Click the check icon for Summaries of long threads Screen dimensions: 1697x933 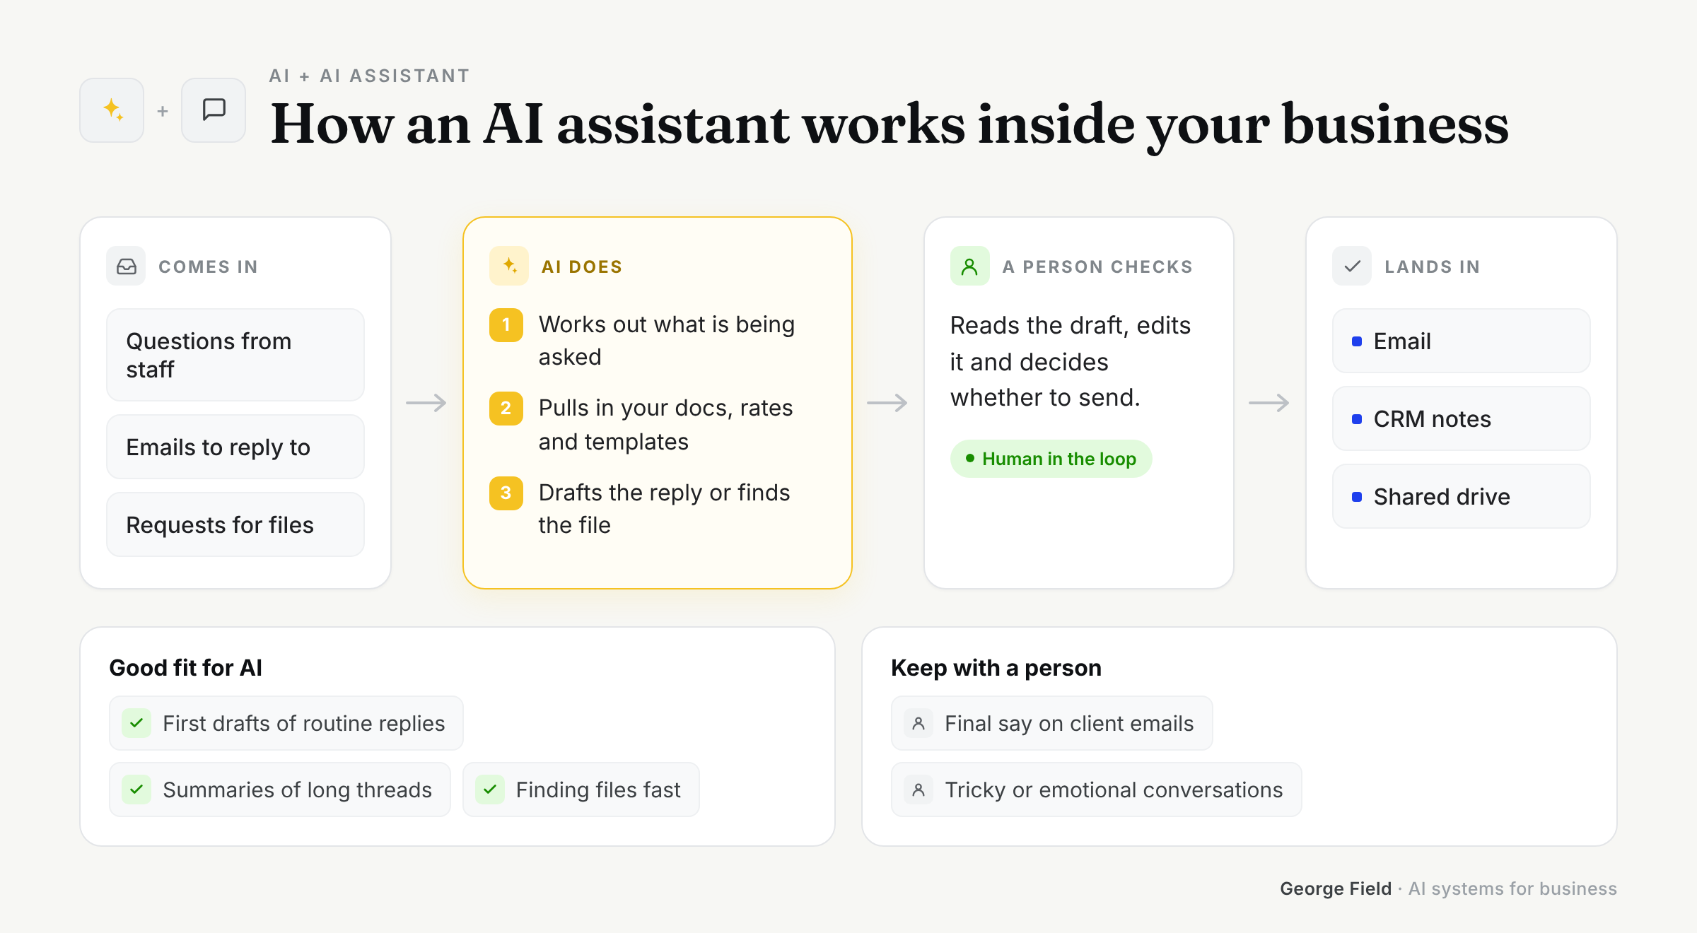coord(136,790)
